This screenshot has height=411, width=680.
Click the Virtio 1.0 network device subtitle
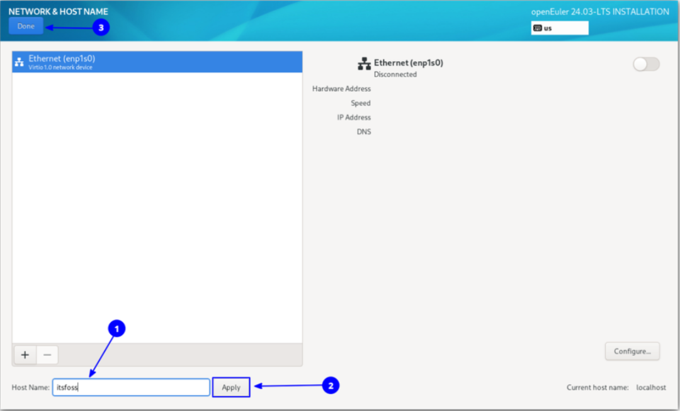(x=60, y=67)
